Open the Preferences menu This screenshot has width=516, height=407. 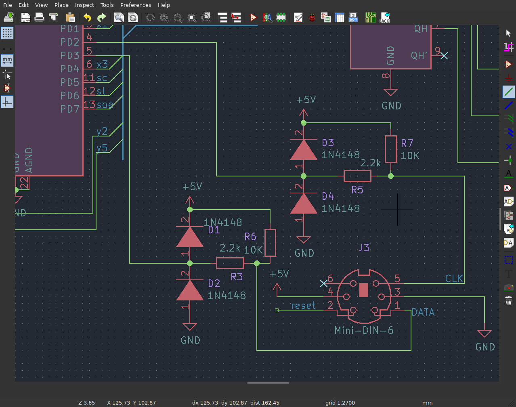(136, 5)
